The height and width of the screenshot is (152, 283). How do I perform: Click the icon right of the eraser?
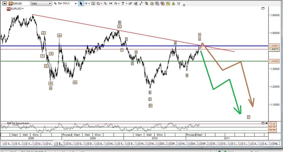click(x=136, y=3)
